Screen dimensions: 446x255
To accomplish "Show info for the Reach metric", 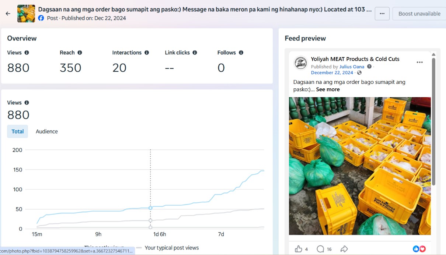I will coord(80,53).
